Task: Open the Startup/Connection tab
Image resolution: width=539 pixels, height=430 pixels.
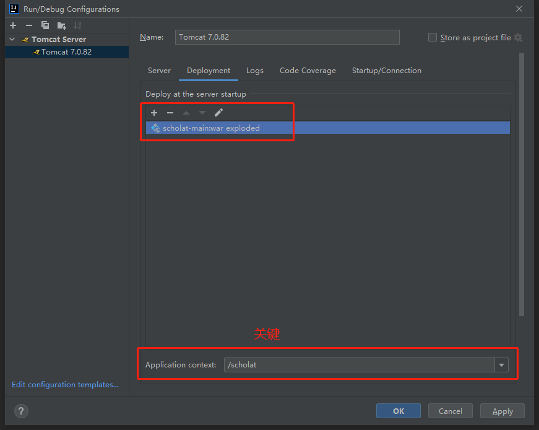Action: [387, 71]
